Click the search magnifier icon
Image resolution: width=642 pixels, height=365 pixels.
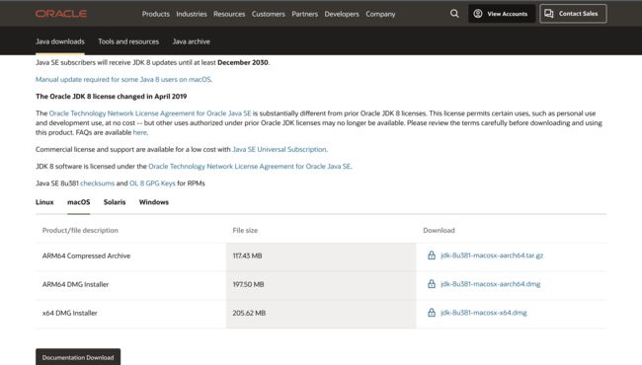click(x=454, y=14)
